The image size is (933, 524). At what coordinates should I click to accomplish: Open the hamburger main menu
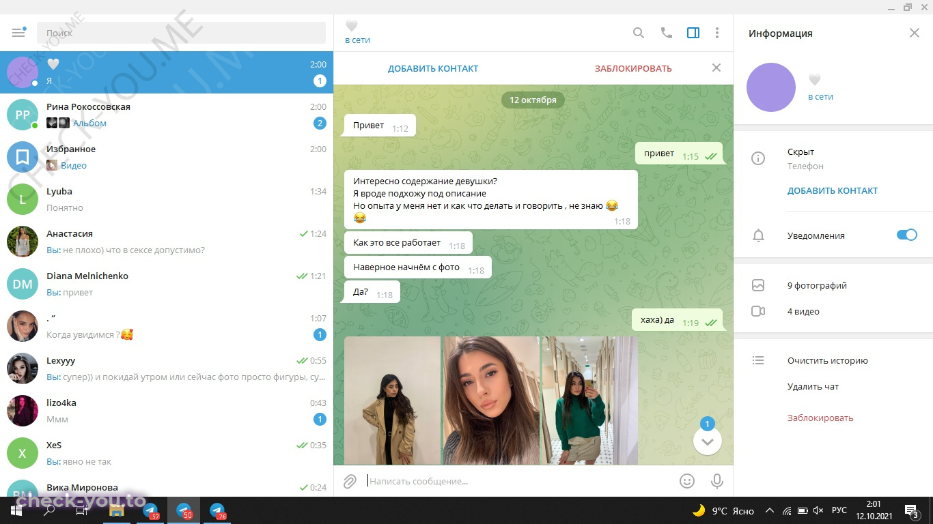coord(18,33)
